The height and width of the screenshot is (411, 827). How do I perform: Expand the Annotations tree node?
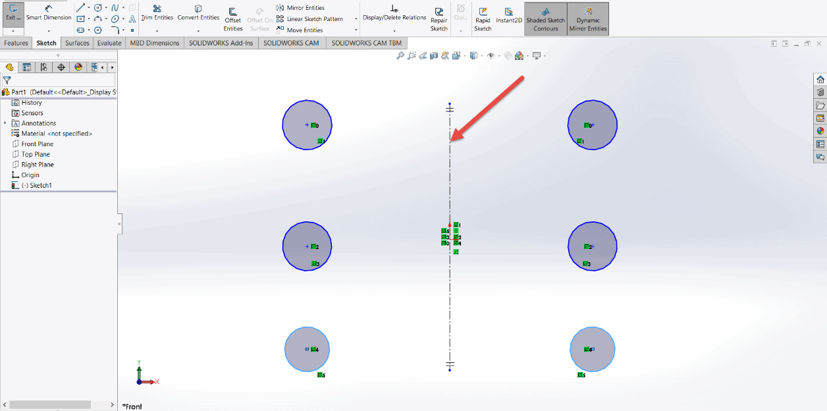click(5, 123)
